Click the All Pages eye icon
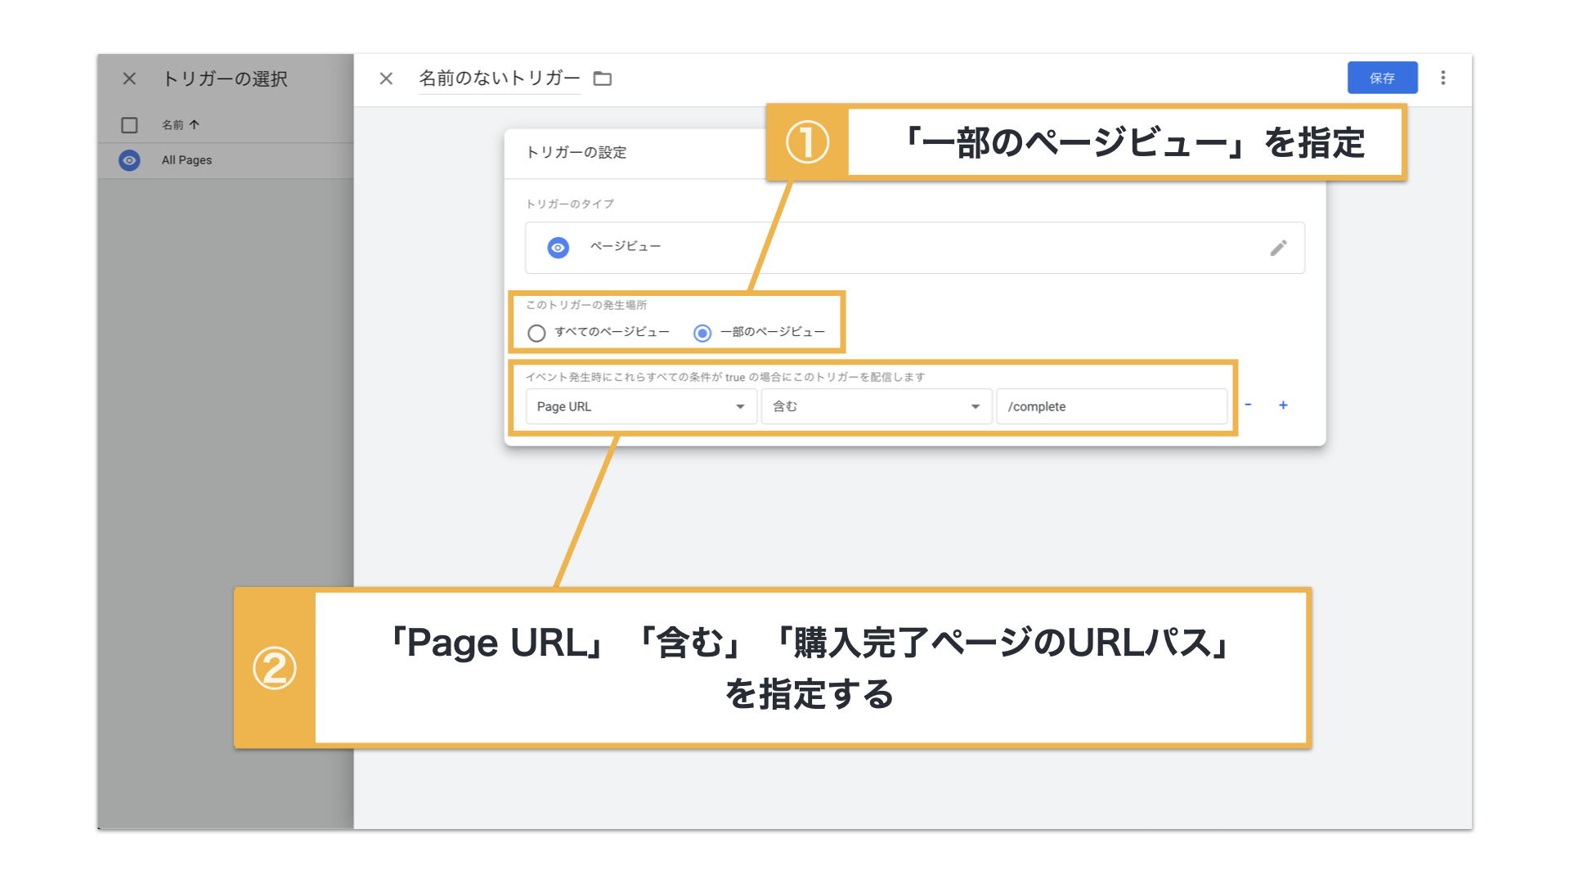 [129, 160]
